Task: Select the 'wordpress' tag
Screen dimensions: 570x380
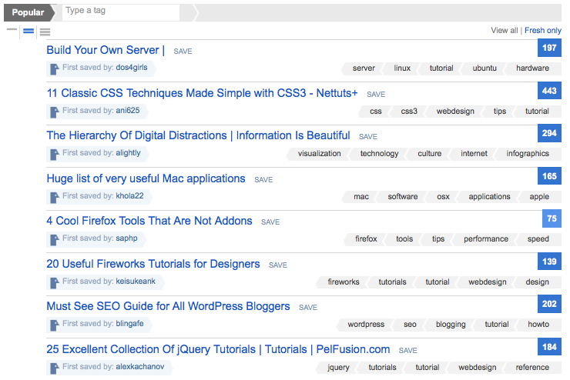Action: (366, 325)
